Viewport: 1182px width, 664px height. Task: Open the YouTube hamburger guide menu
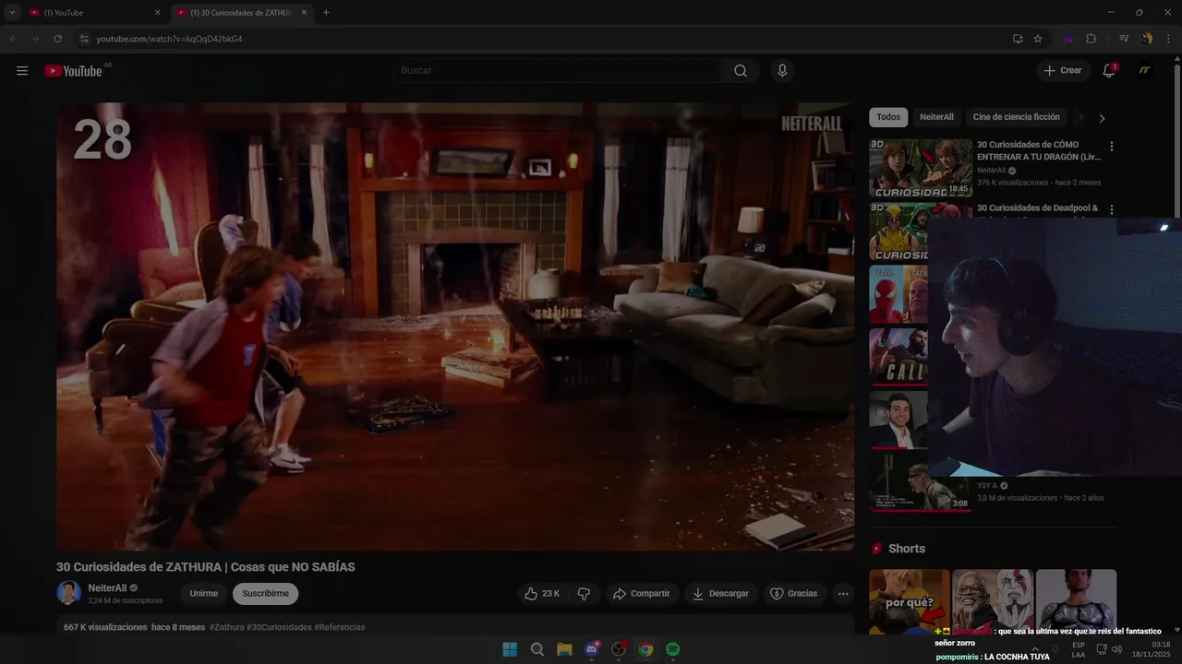pos(22,70)
